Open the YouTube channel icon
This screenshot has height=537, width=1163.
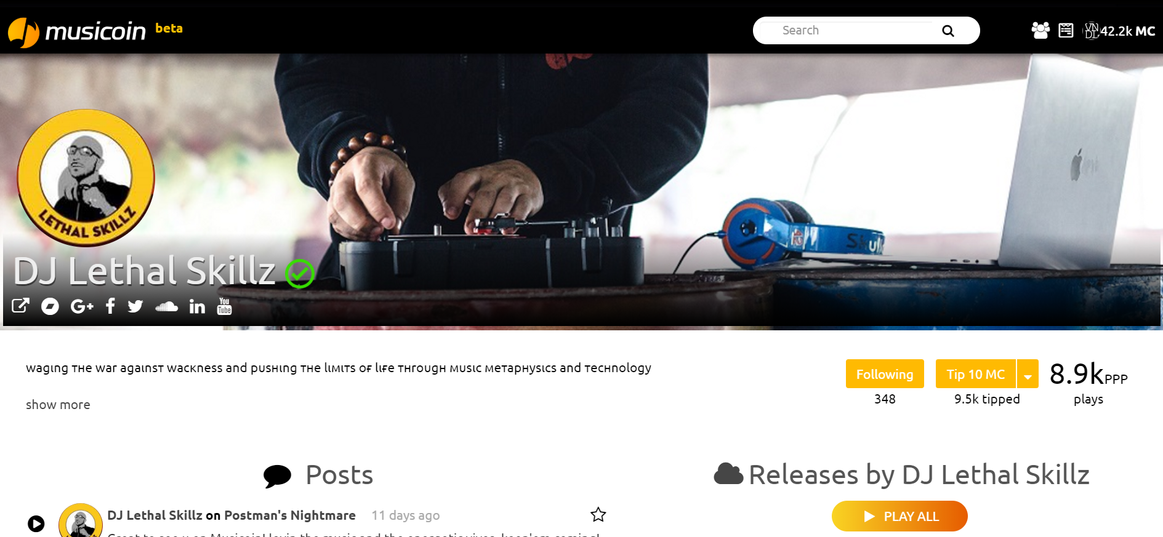[x=224, y=306]
